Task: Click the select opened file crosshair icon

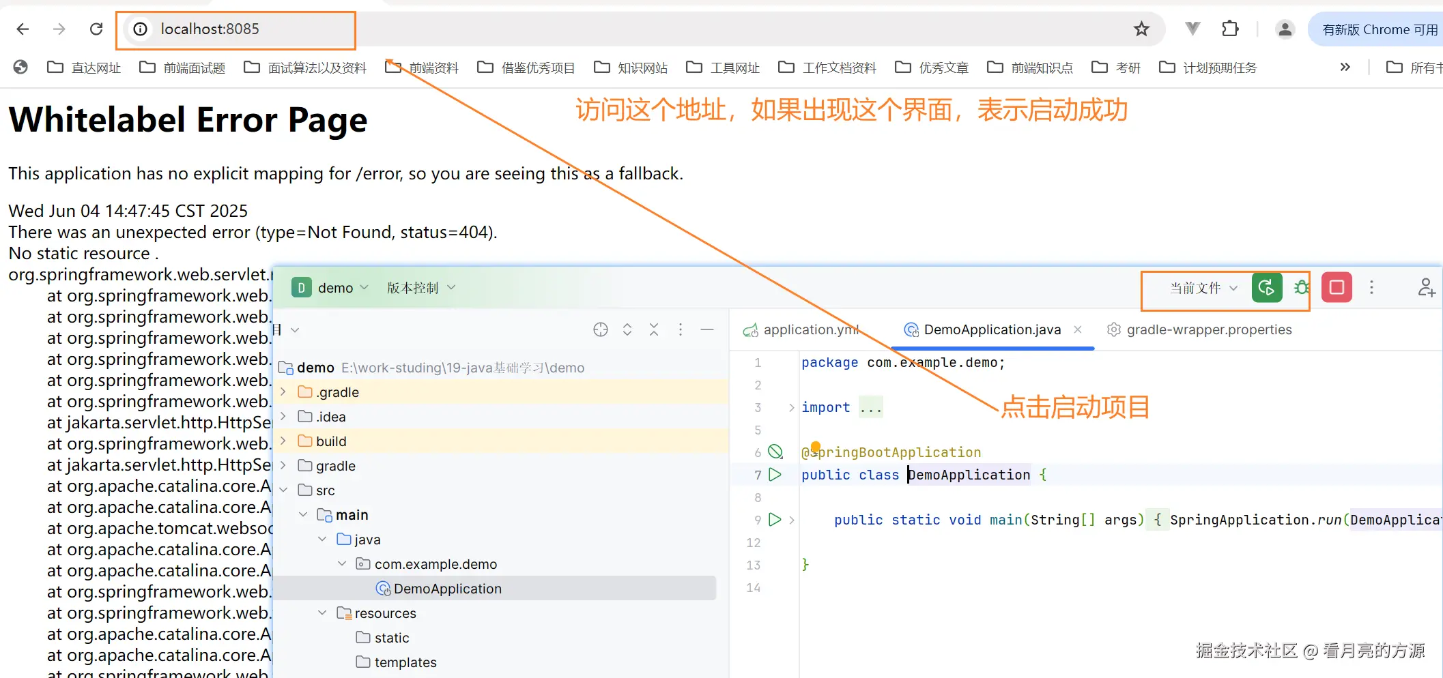Action: (601, 330)
